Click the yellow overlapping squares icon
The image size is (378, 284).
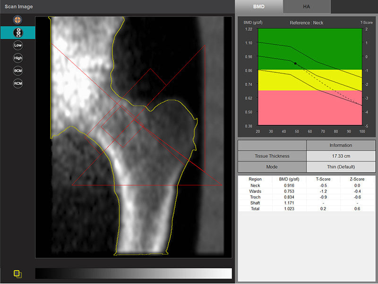pyautogui.click(x=17, y=274)
